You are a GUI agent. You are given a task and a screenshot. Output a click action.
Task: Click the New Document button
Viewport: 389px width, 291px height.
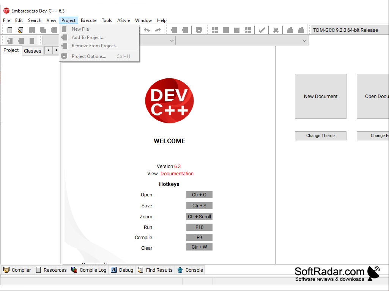point(321,96)
